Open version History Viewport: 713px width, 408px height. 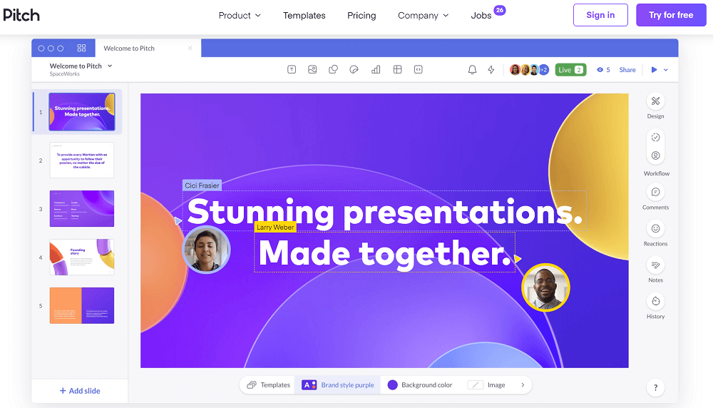coord(655,302)
